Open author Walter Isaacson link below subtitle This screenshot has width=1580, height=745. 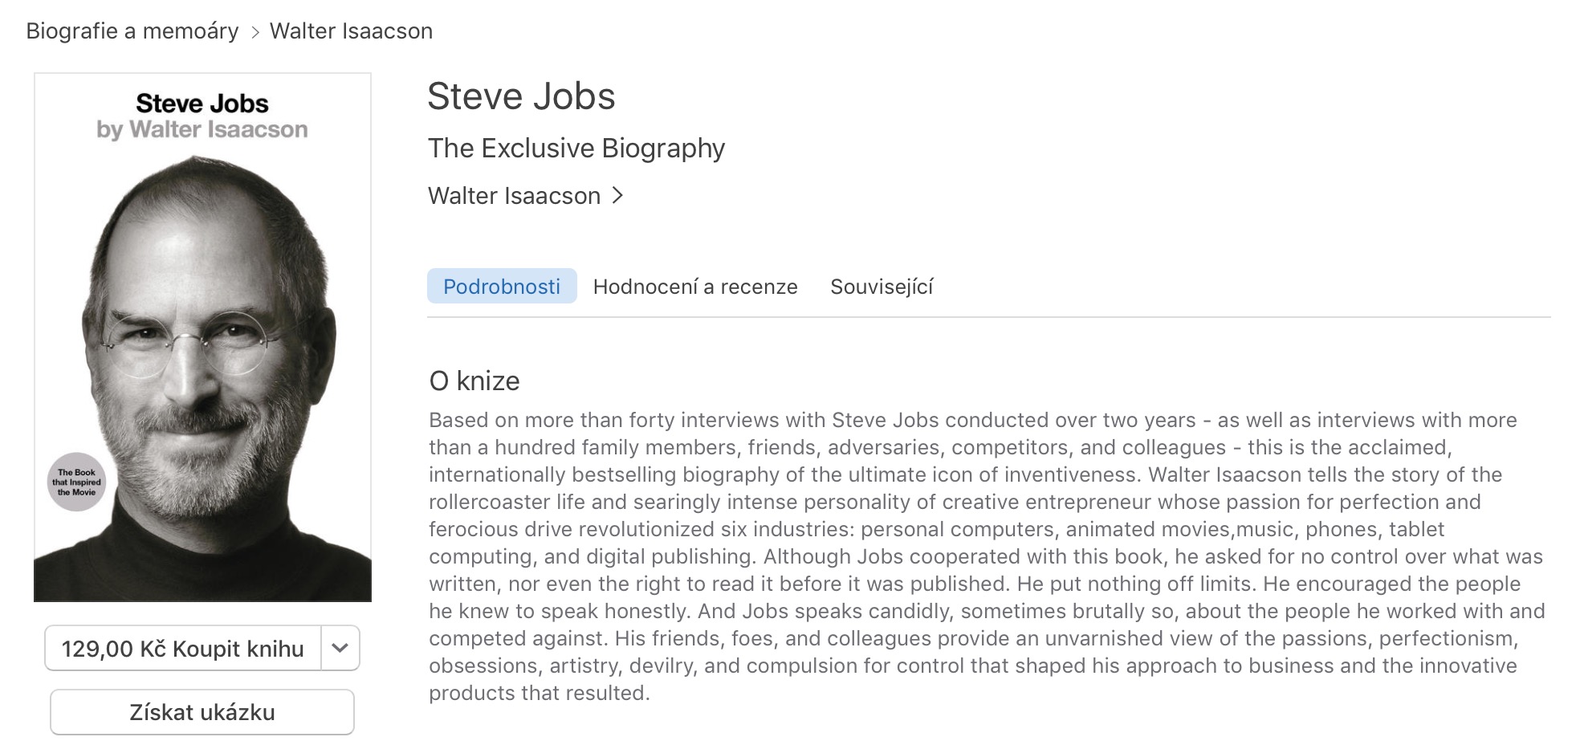click(x=514, y=196)
